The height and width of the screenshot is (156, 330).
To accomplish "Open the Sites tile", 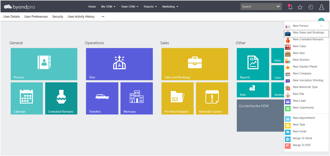I will pyautogui.click(x=119, y=64).
